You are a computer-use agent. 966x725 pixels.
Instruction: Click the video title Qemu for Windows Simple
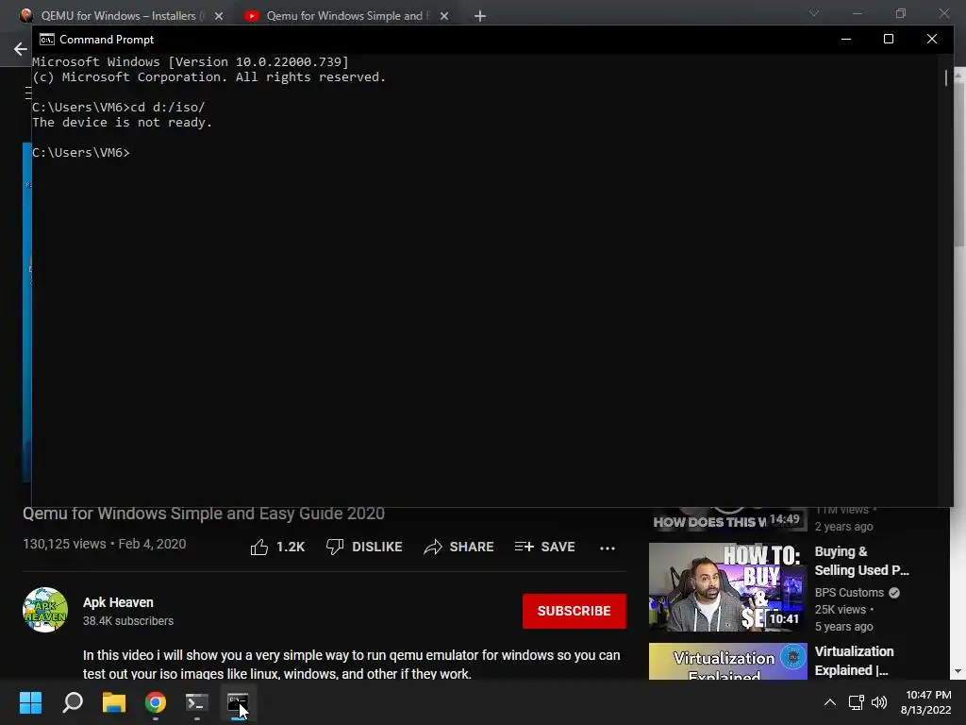[x=204, y=514]
